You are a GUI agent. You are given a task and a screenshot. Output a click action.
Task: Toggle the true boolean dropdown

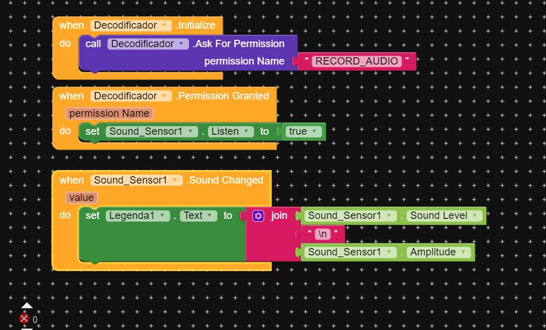[x=303, y=131]
